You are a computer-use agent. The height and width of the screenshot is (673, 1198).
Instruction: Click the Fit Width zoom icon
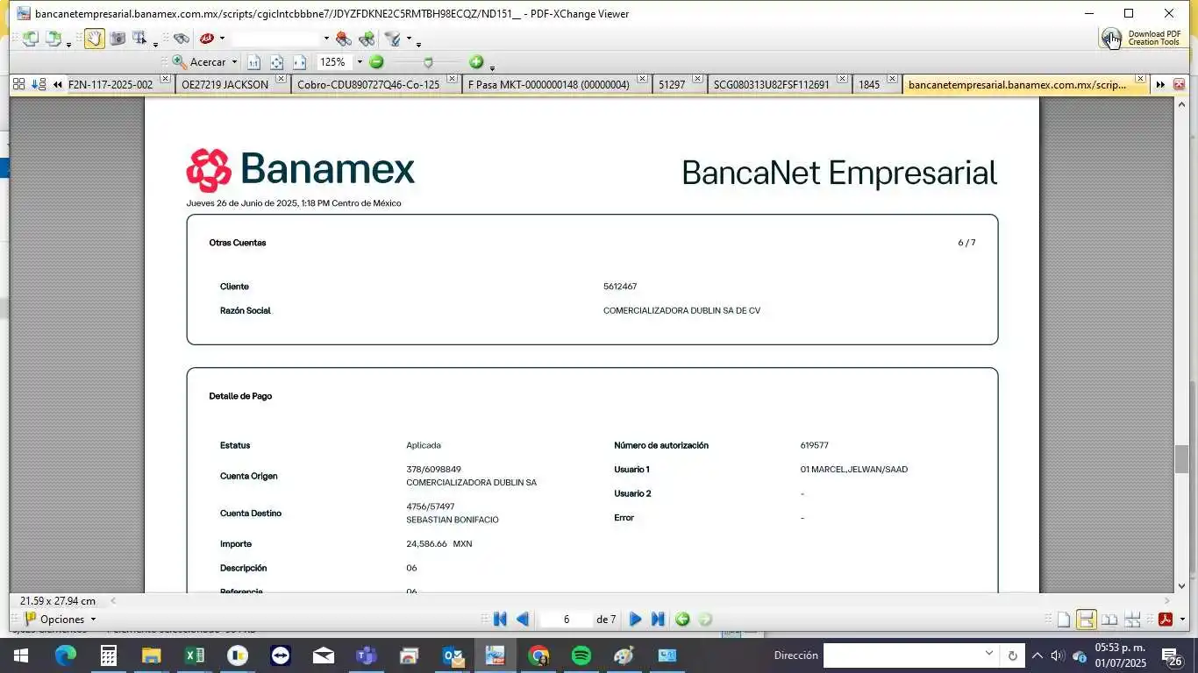(299, 62)
